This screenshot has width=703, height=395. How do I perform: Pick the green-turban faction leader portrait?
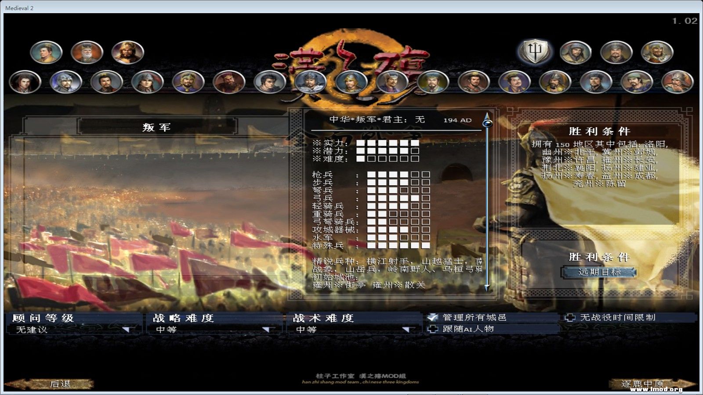[637, 82]
